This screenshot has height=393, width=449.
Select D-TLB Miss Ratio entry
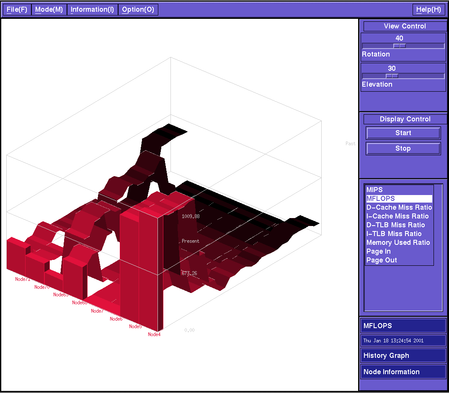click(x=395, y=225)
